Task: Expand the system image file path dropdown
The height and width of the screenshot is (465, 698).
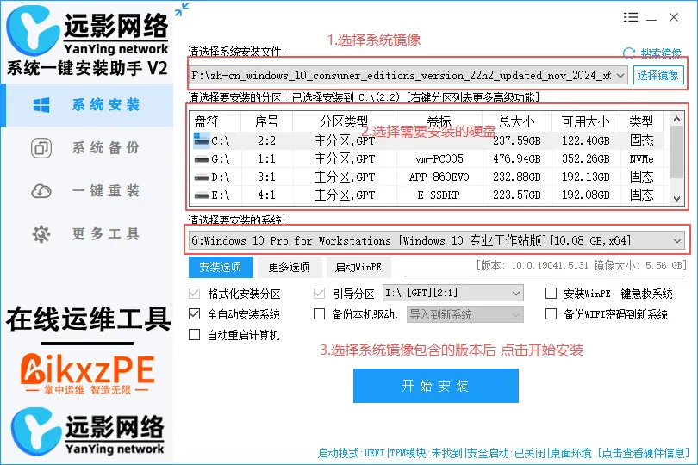Action: (x=620, y=76)
